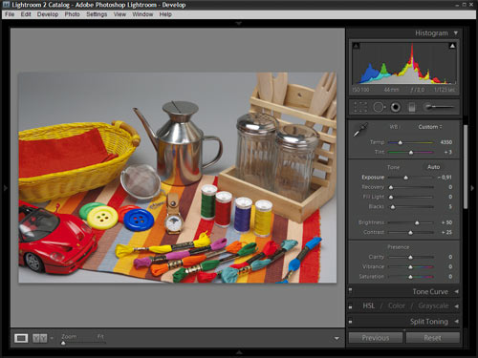Select the Spot Removal tool
This screenshot has width=478, height=358.
(x=379, y=107)
